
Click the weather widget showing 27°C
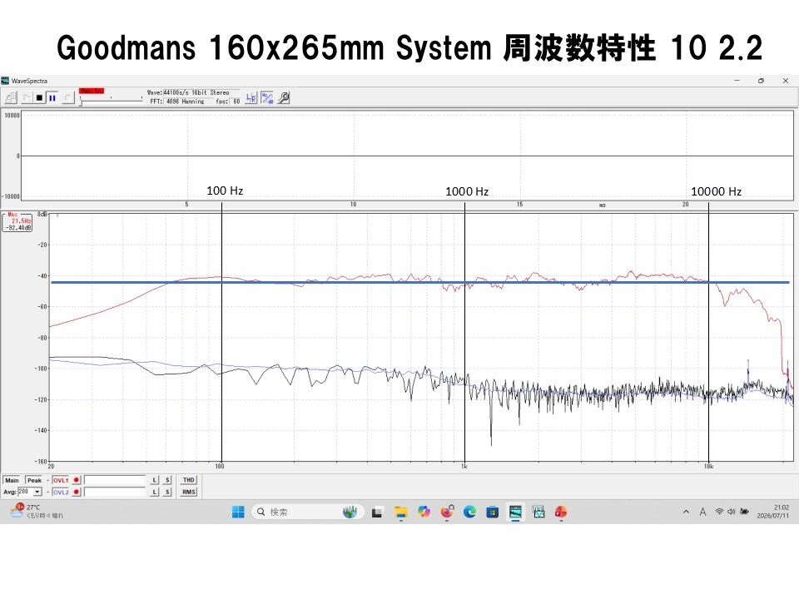[x=36, y=512]
